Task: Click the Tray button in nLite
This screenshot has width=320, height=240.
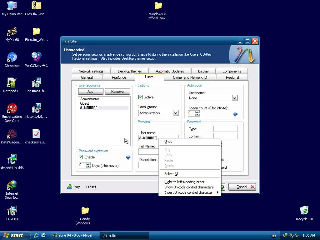Action: coord(73,187)
